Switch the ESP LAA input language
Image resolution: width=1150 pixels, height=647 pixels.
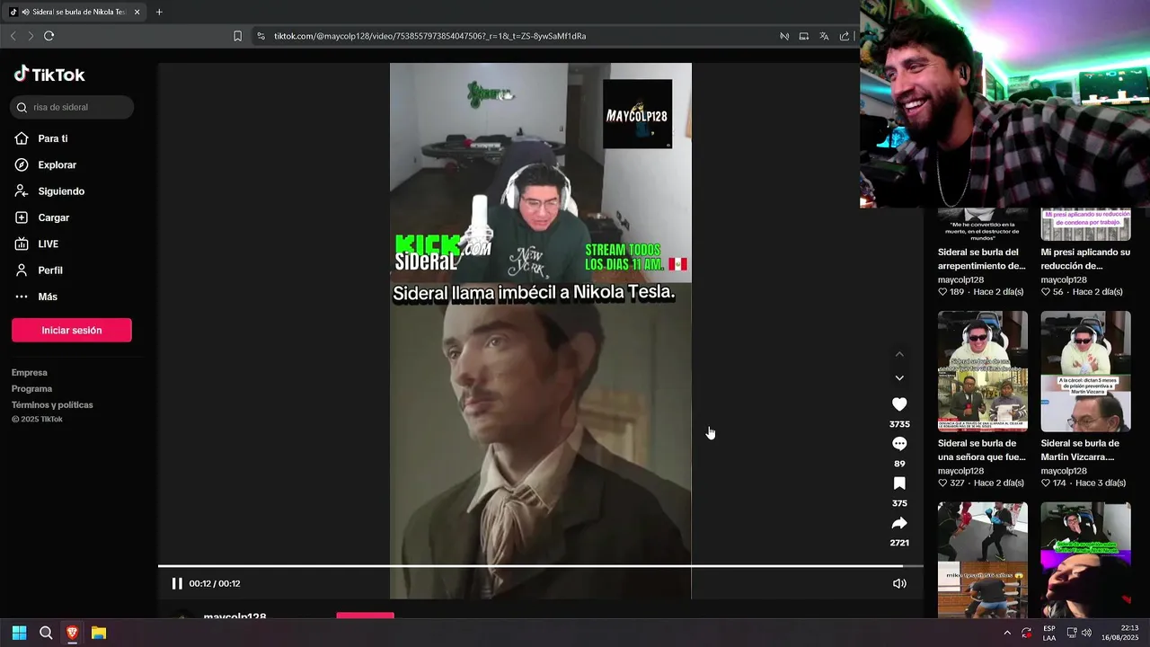coord(1049,633)
